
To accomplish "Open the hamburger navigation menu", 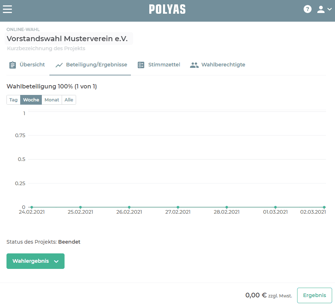I will [x=8, y=9].
